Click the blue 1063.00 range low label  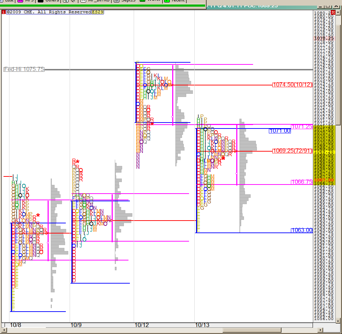(301, 230)
